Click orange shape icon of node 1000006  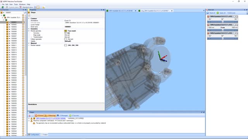(x=7, y=34)
